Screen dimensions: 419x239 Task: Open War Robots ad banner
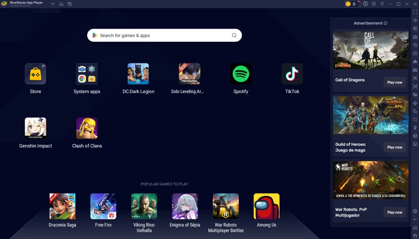(x=371, y=180)
